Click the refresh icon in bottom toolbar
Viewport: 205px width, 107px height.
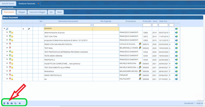coord(15,103)
